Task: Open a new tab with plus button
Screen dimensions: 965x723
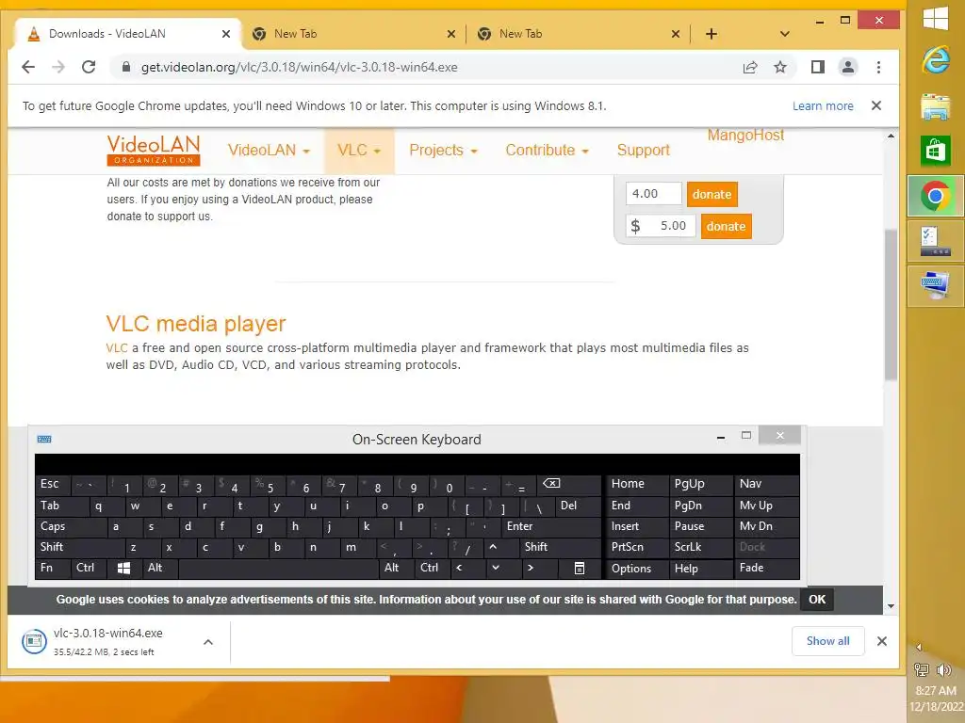Action: (711, 34)
